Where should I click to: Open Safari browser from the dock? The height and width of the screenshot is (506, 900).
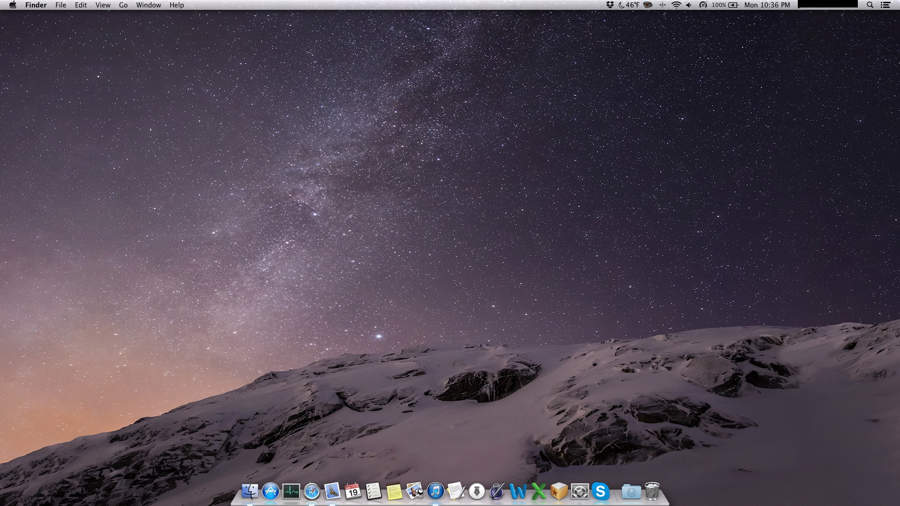point(312,491)
